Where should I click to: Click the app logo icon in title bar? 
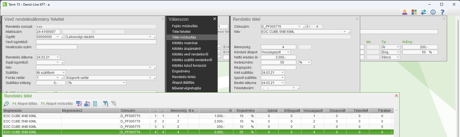coord(5,4)
